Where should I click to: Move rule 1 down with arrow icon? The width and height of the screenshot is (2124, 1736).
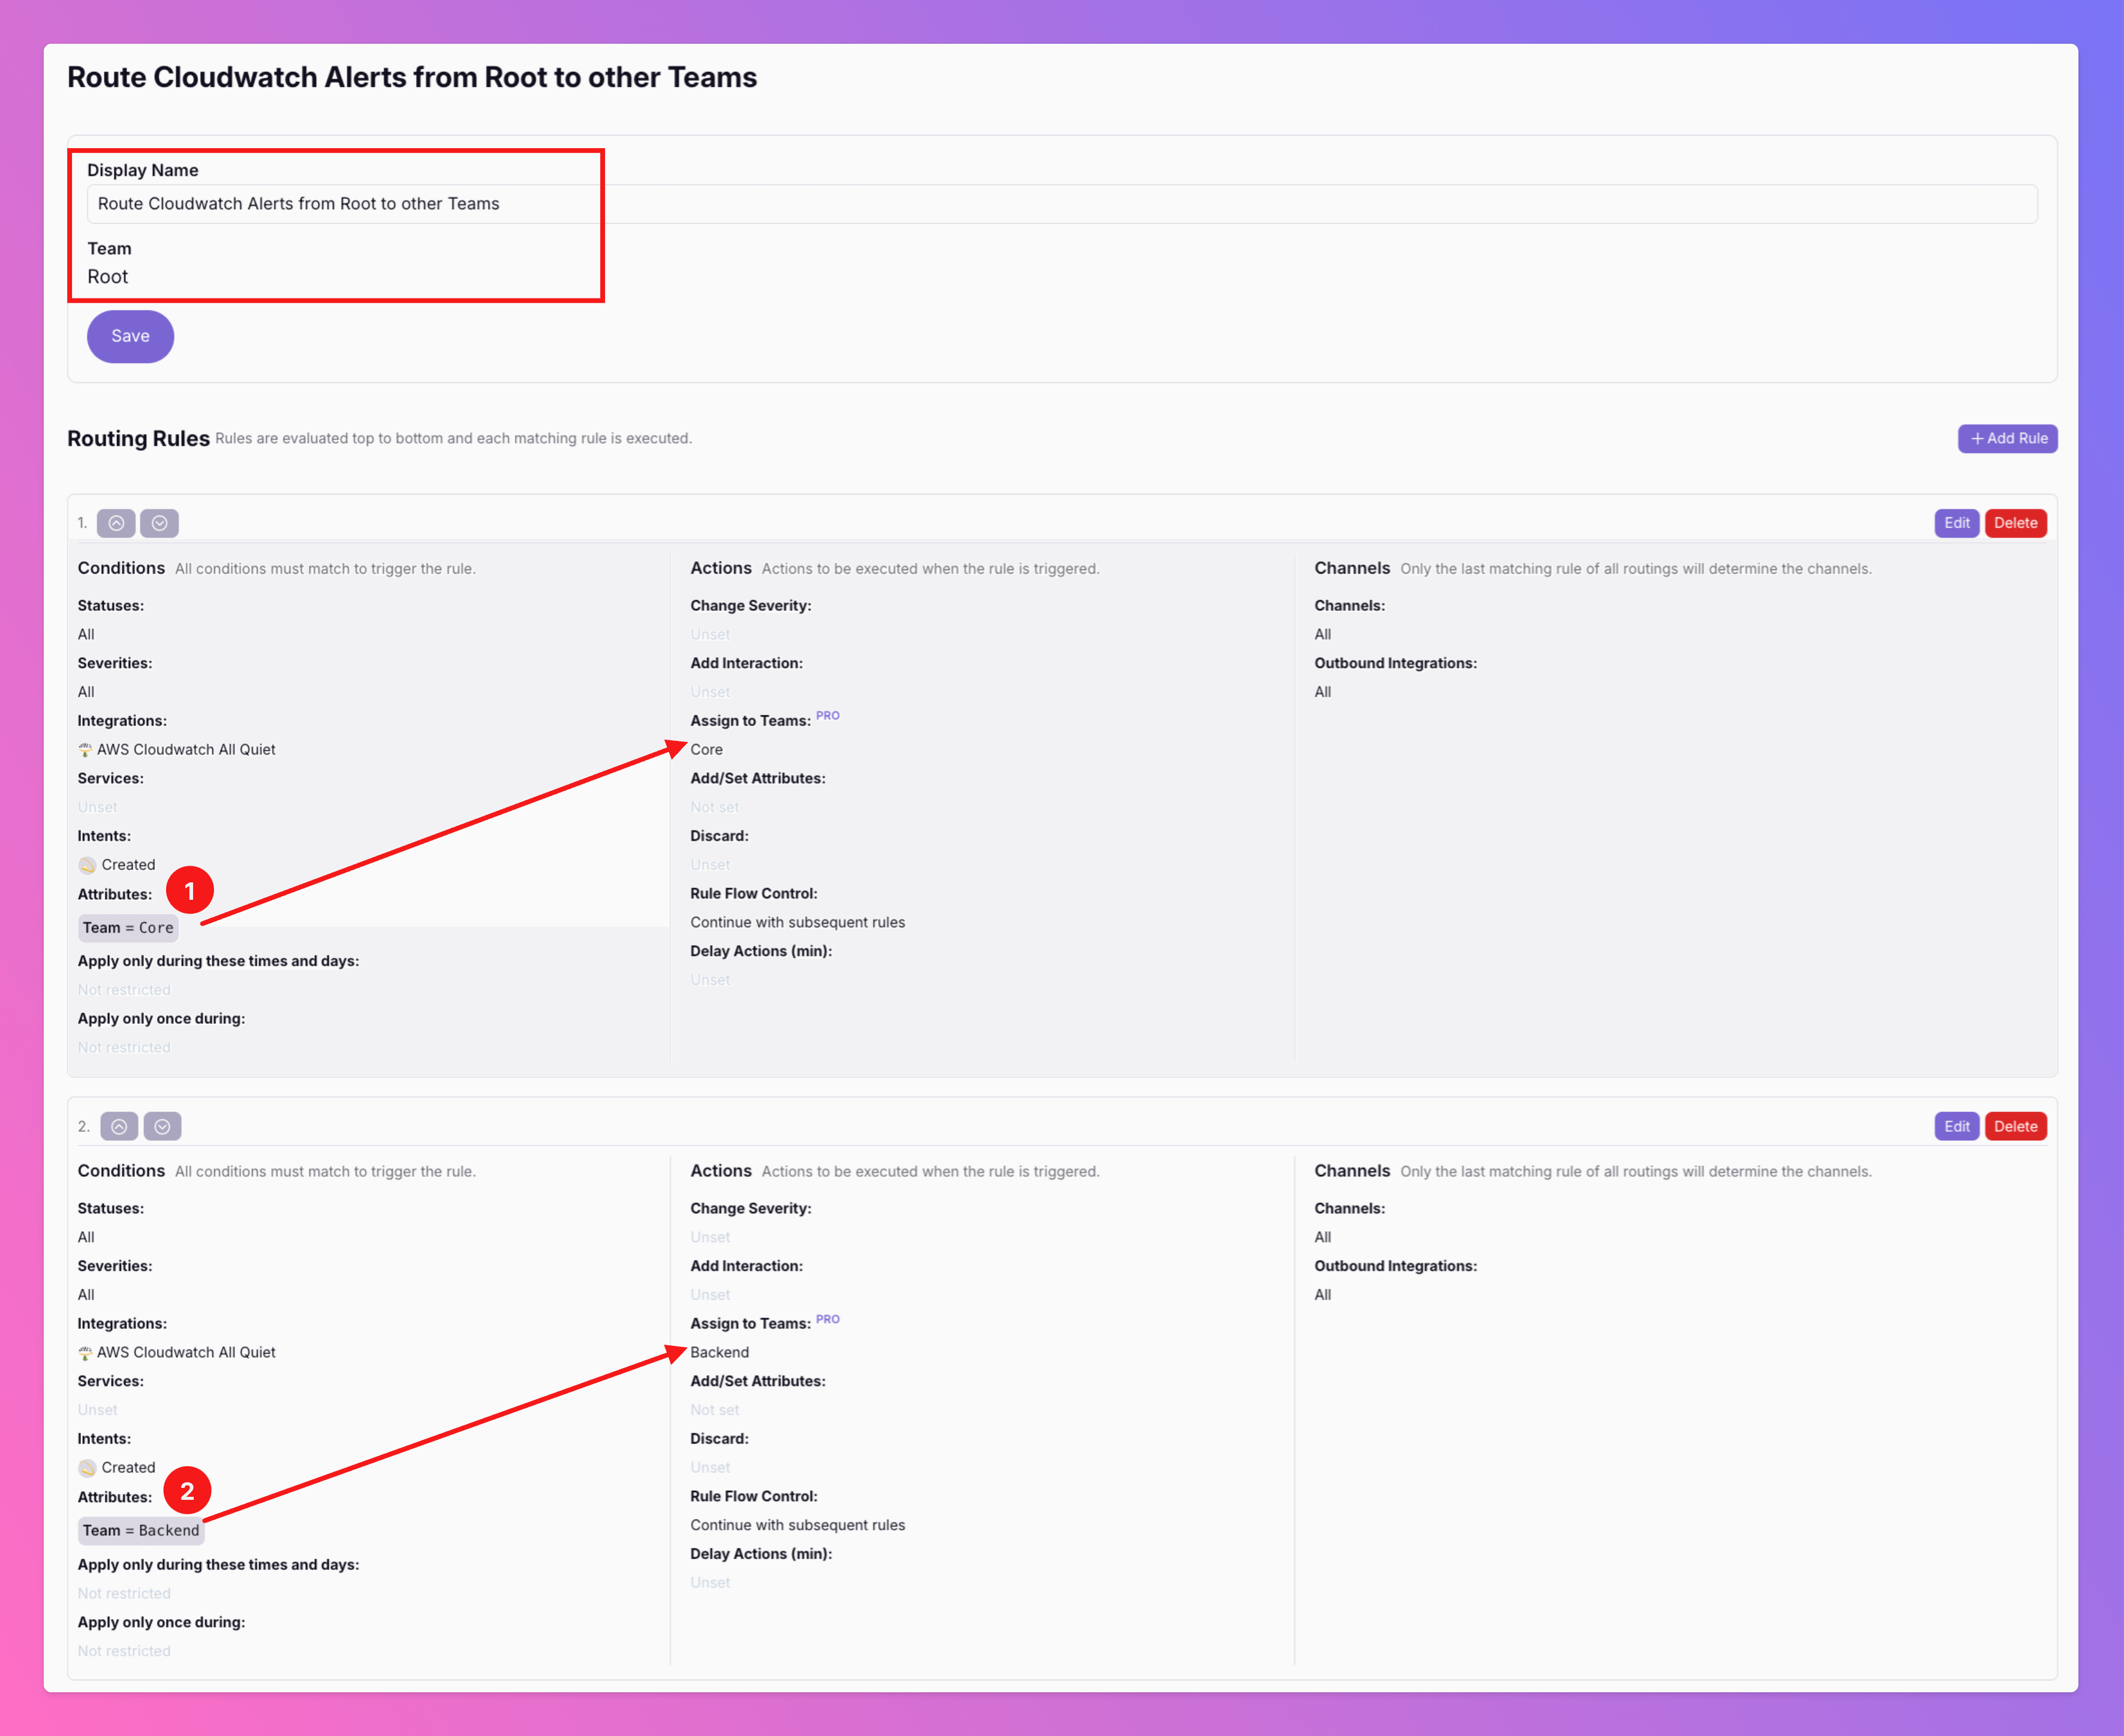click(159, 523)
